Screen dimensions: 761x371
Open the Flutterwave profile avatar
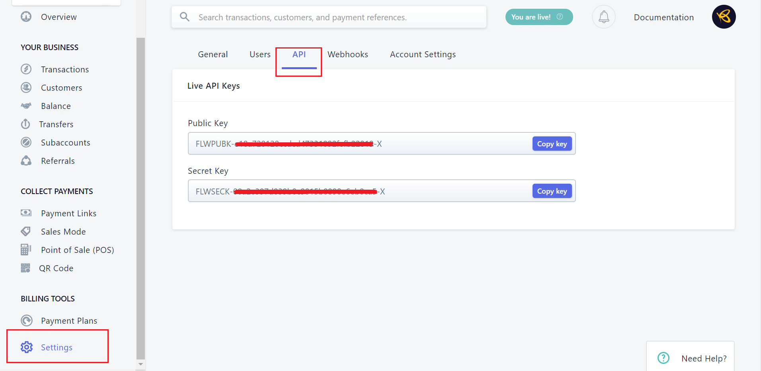(724, 17)
